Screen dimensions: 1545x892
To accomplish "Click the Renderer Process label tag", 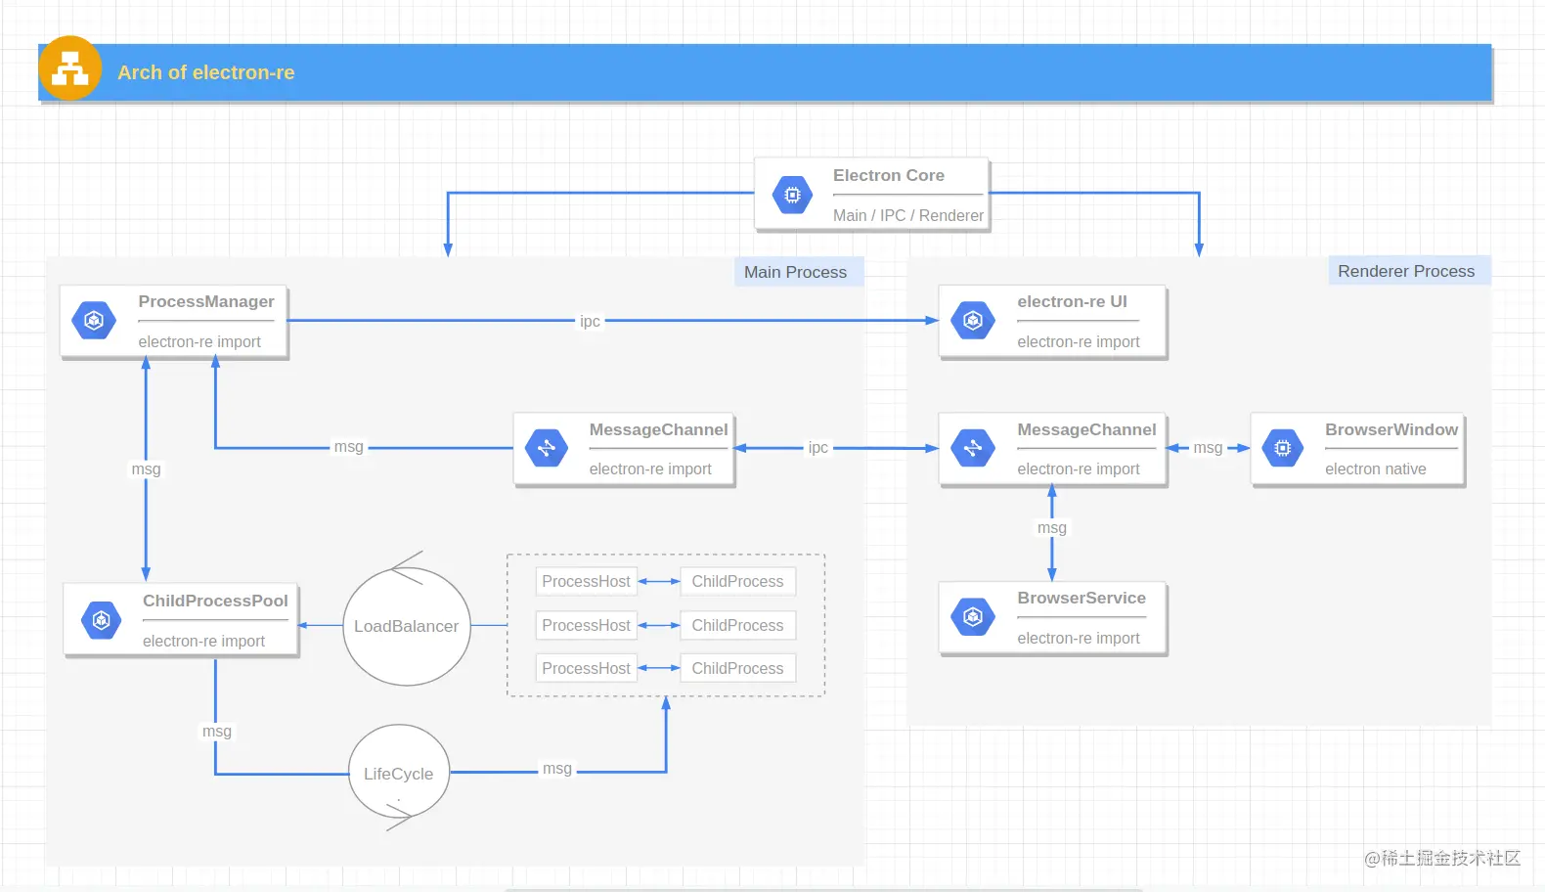I will 1405,271.
